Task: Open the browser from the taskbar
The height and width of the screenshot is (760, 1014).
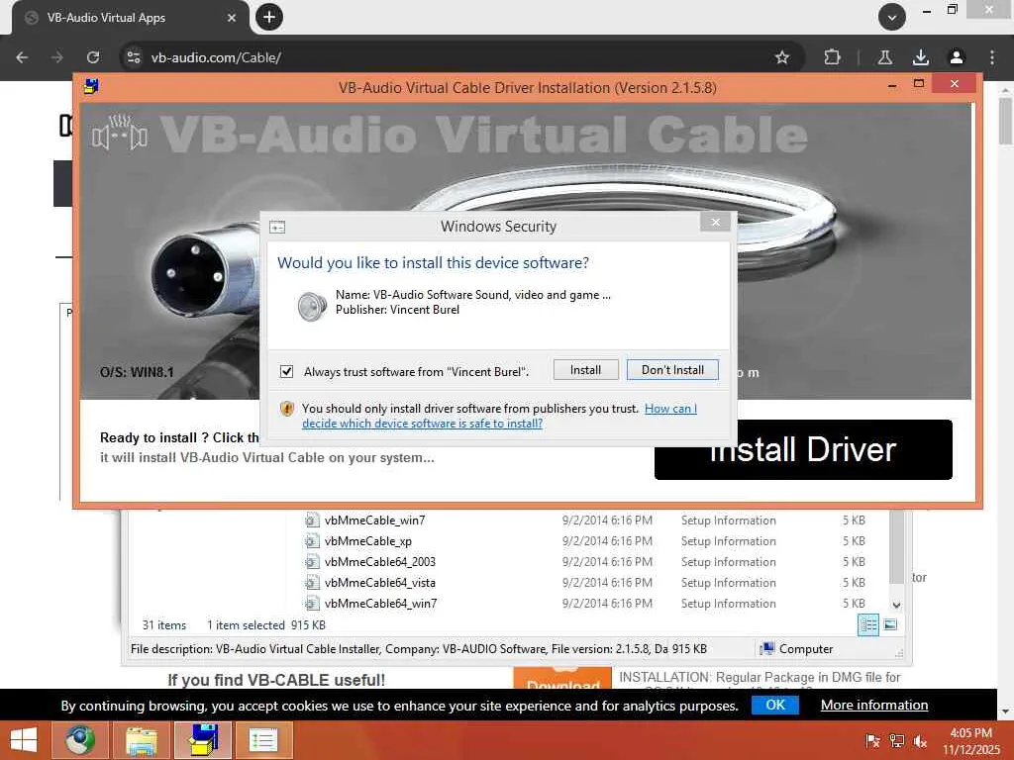Action: [x=79, y=740]
